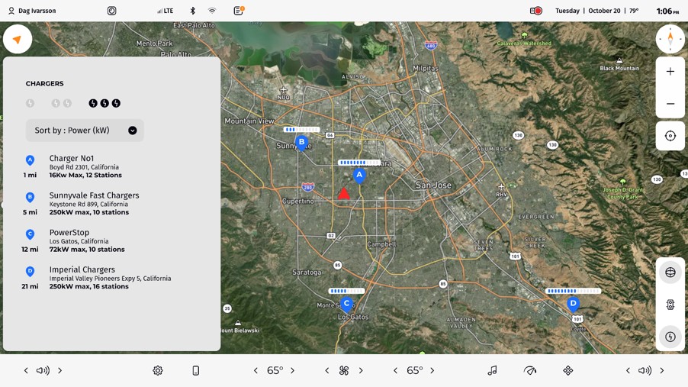Raise left volume with right arrow

[59, 370]
